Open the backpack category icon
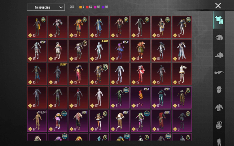Image resolution: width=234 pixels, height=146 pixels. pyautogui.click(x=219, y=125)
